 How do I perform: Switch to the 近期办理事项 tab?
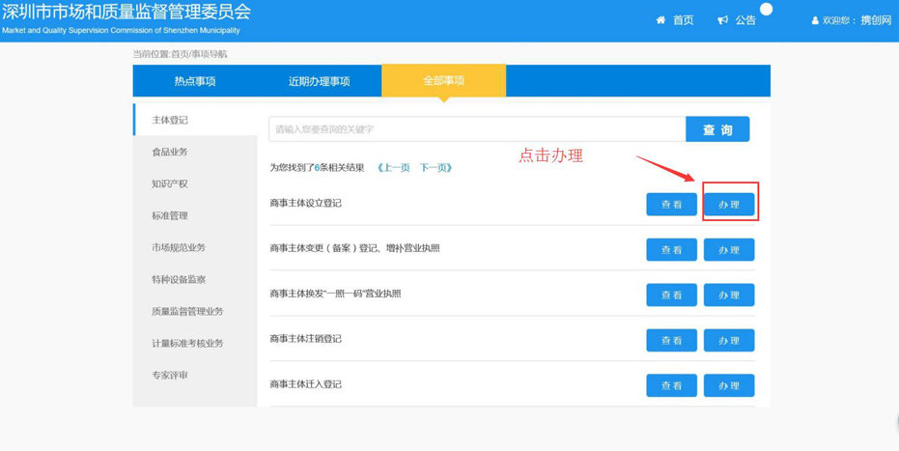(319, 82)
